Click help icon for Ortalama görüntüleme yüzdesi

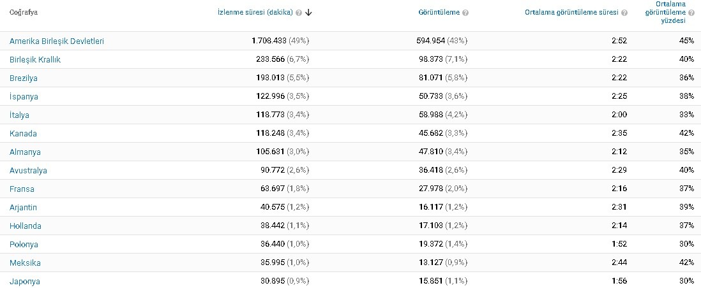click(691, 13)
